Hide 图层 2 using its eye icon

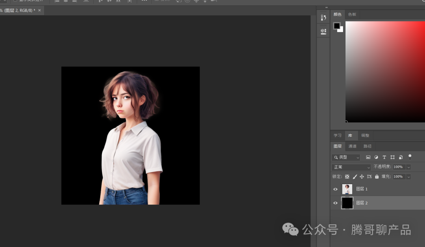point(336,203)
